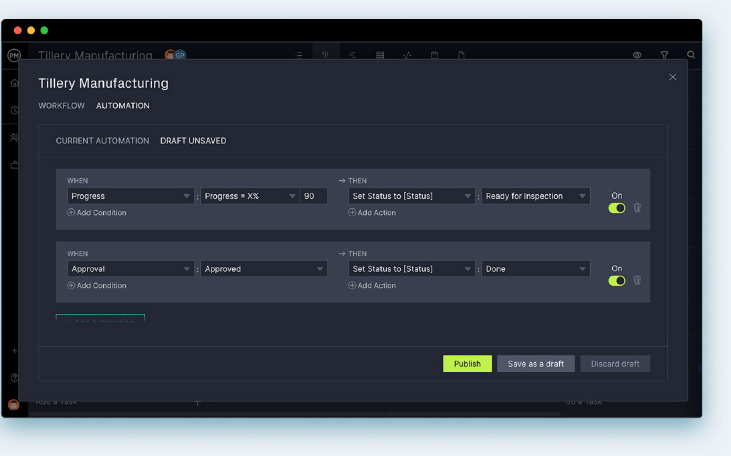Screen dimensions: 731x456
Task: Click the activity/workflow view icon
Action: 407,55
